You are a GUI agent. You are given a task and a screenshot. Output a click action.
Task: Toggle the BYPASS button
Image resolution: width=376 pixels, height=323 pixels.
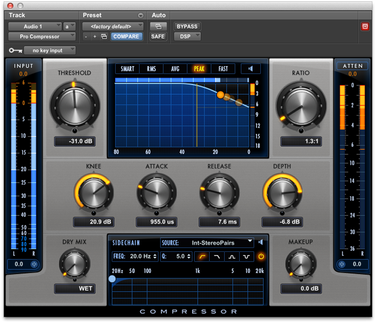click(187, 26)
